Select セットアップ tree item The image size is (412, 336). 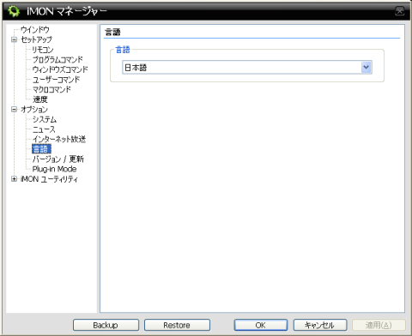[x=36, y=39]
